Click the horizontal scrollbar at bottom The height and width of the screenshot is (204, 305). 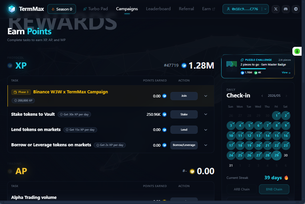pos(151,202)
